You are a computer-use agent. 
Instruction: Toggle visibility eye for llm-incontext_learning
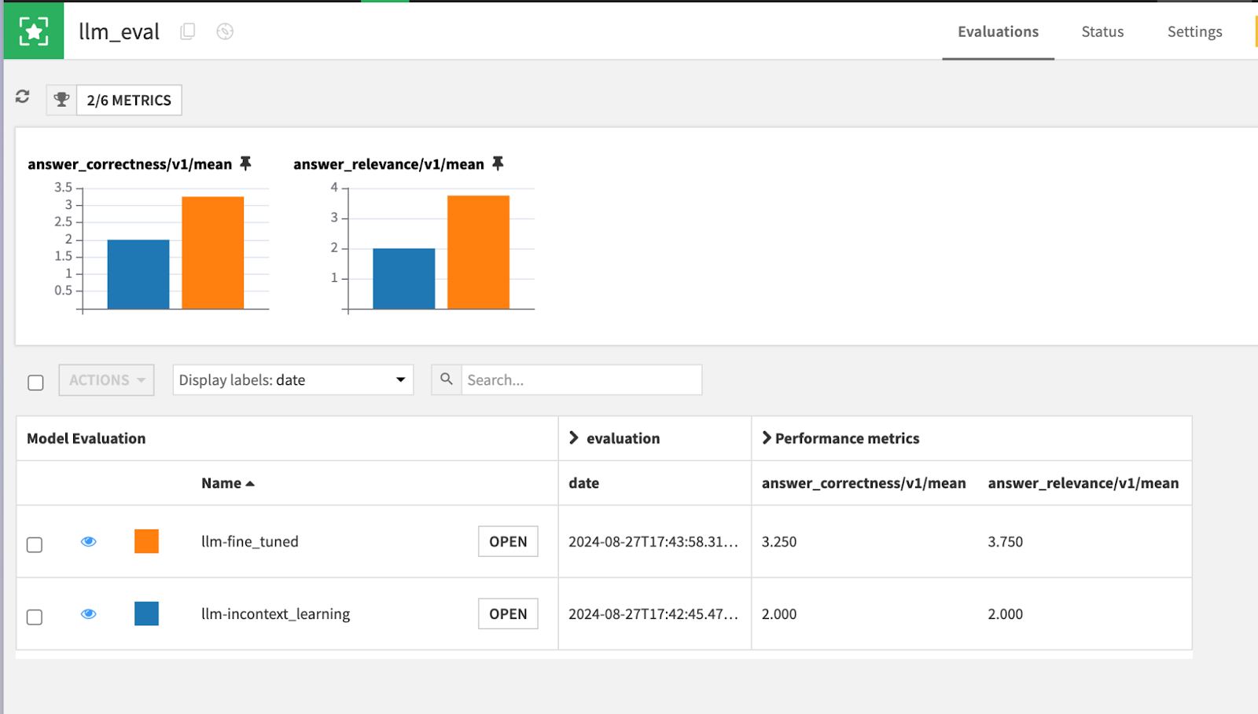pos(89,613)
